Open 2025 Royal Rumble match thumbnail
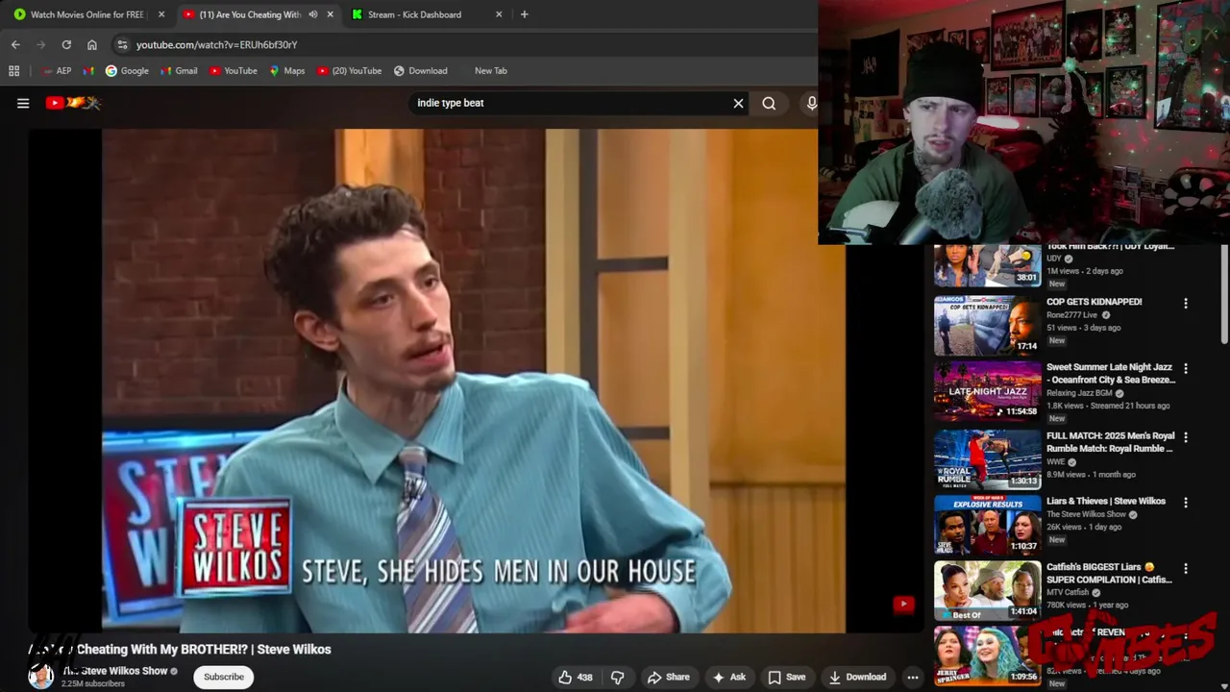 (x=988, y=458)
